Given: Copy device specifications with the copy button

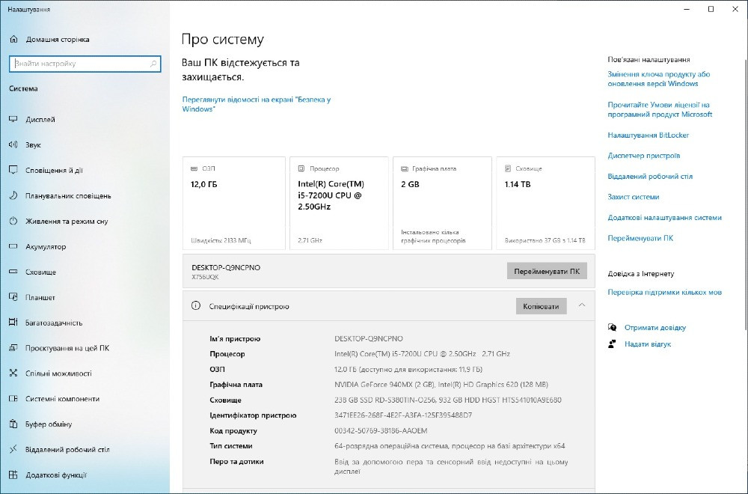Looking at the screenshot, I should [541, 306].
